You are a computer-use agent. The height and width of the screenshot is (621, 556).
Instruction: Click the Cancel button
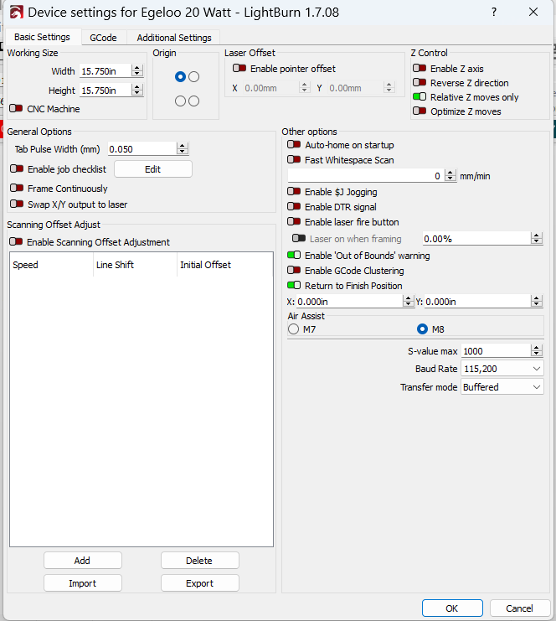[x=520, y=608]
